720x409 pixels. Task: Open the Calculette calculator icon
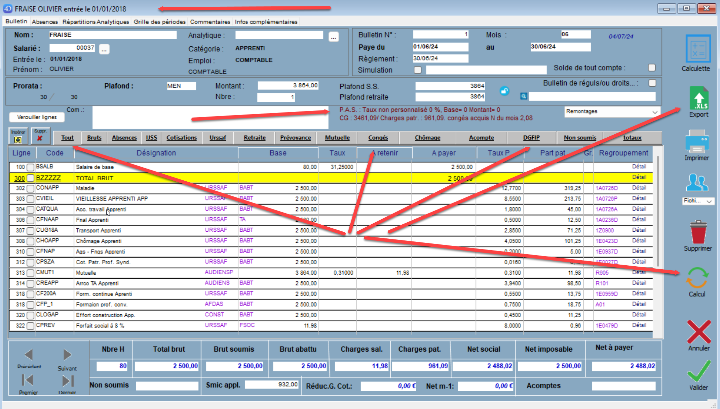tap(698, 49)
